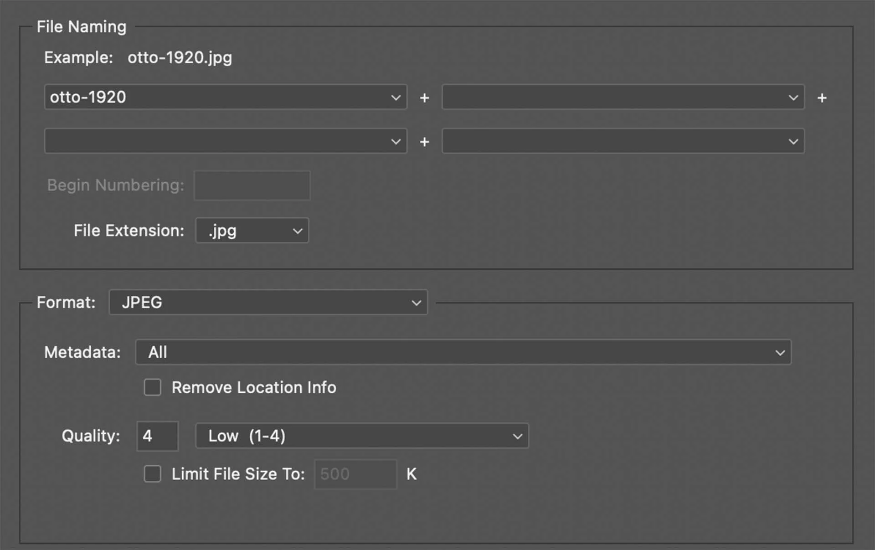Select the .jpg extension value
The image size is (875, 550).
(x=222, y=231)
